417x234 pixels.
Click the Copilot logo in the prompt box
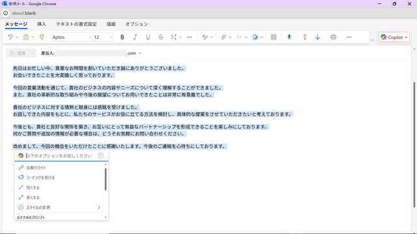coord(21,156)
